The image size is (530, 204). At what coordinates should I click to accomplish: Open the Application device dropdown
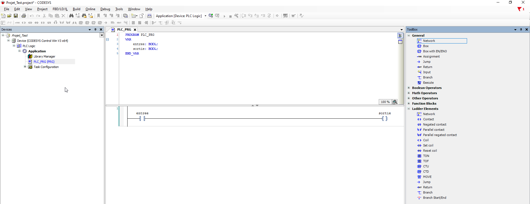[205, 16]
